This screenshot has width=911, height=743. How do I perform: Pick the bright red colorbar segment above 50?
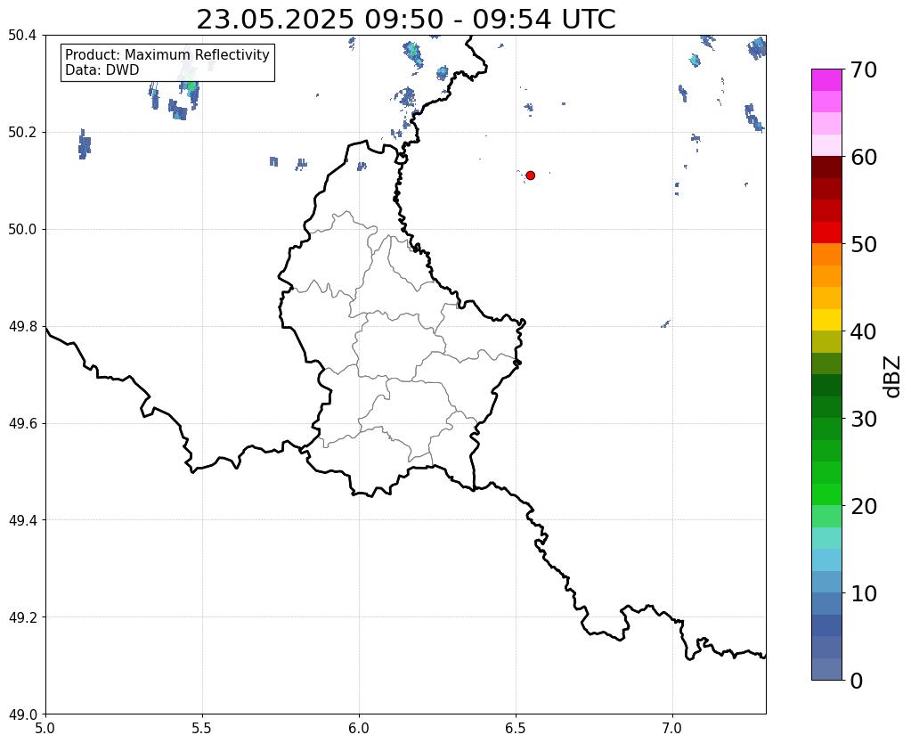click(x=826, y=233)
